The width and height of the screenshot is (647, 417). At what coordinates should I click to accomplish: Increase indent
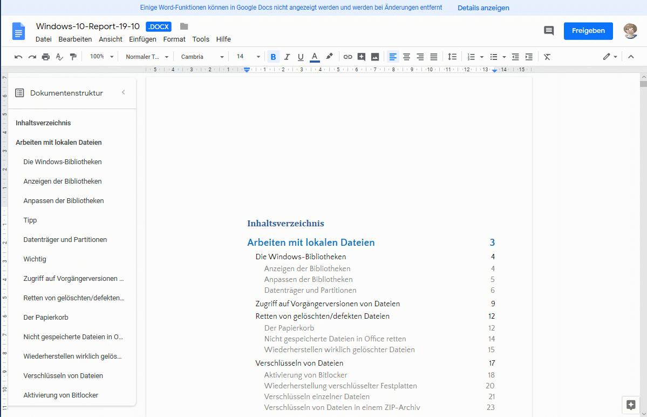529,57
